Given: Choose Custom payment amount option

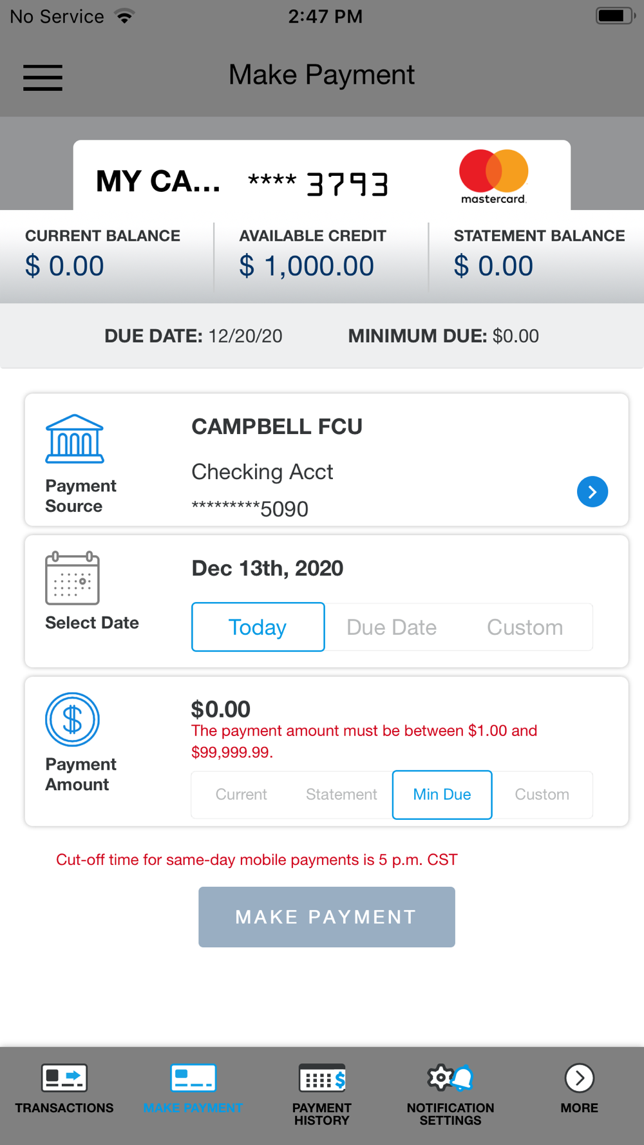Looking at the screenshot, I should (542, 795).
